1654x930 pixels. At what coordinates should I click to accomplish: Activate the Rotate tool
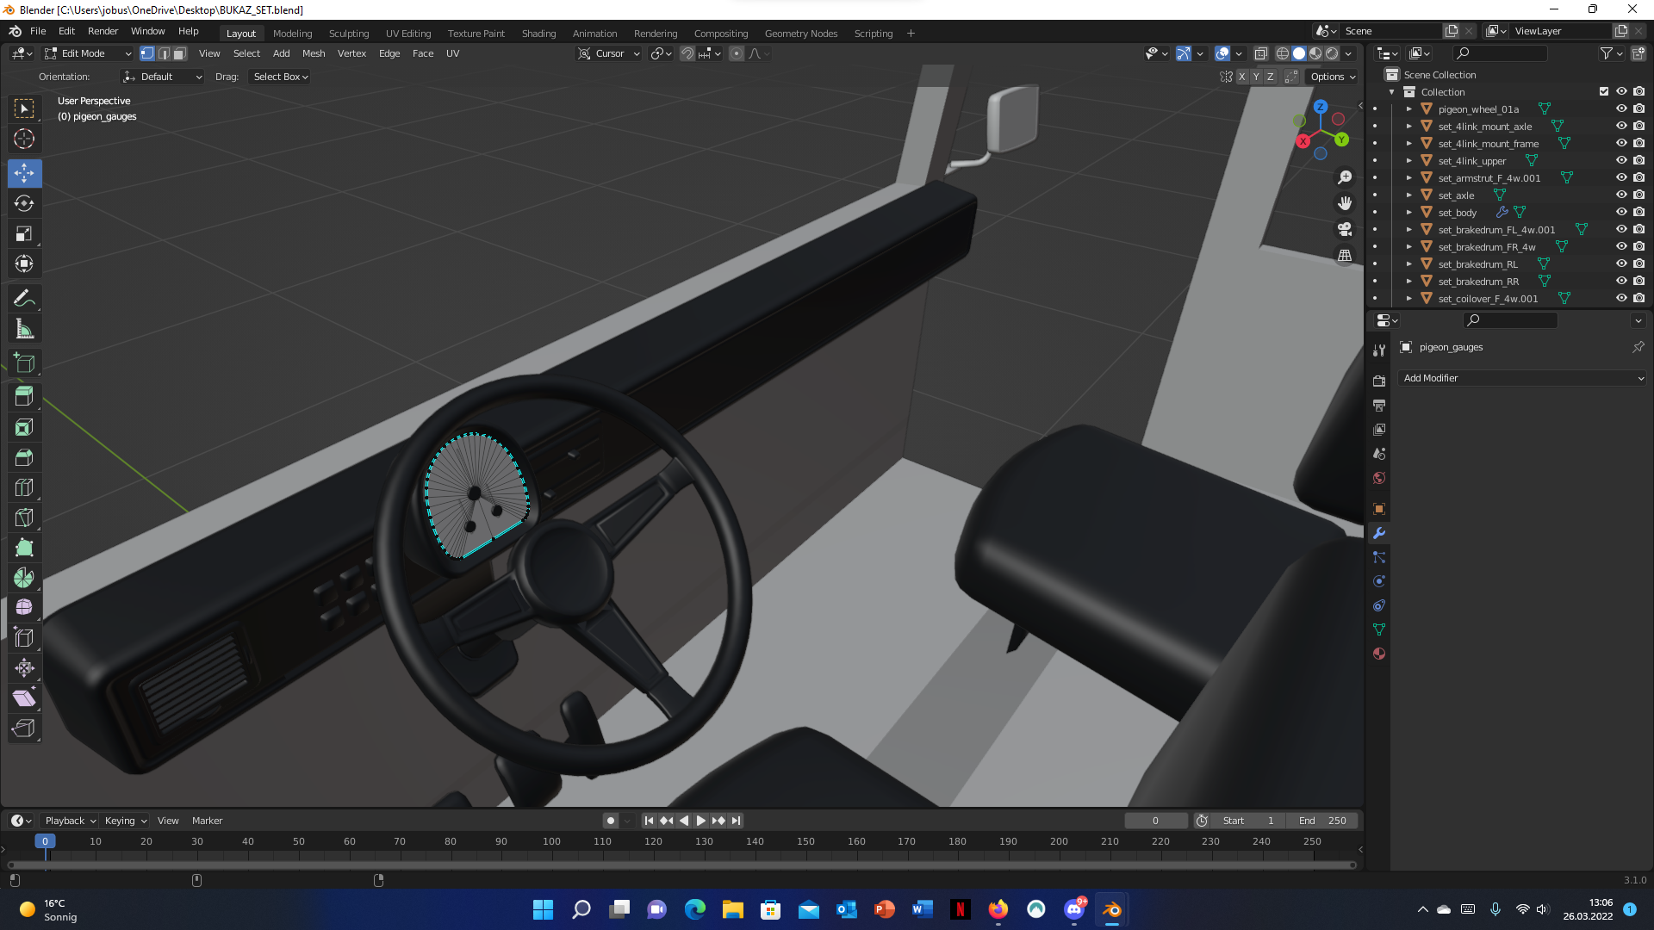pos(24,203)
